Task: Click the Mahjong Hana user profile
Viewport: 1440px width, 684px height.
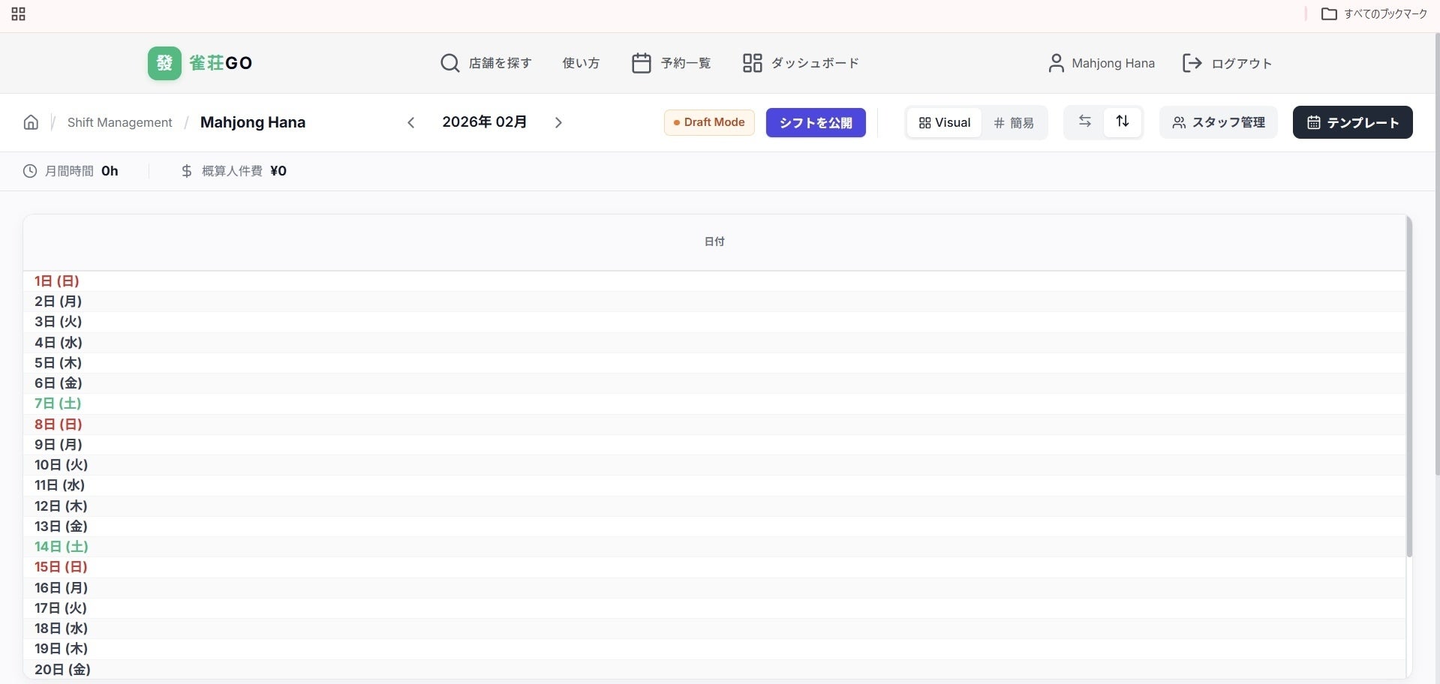Action: 1101,63
